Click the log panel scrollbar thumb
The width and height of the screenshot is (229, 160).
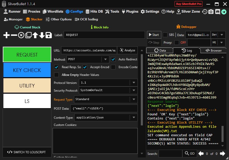coord(223,134)
